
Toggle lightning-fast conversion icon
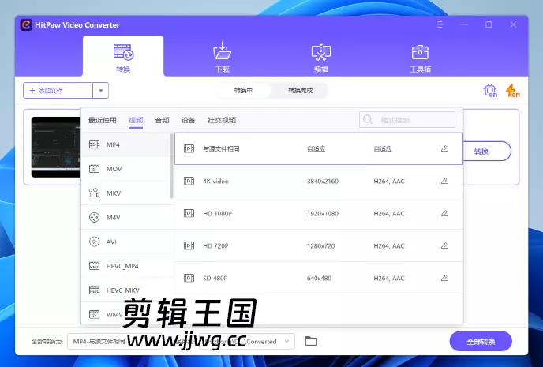coord(512,90)
